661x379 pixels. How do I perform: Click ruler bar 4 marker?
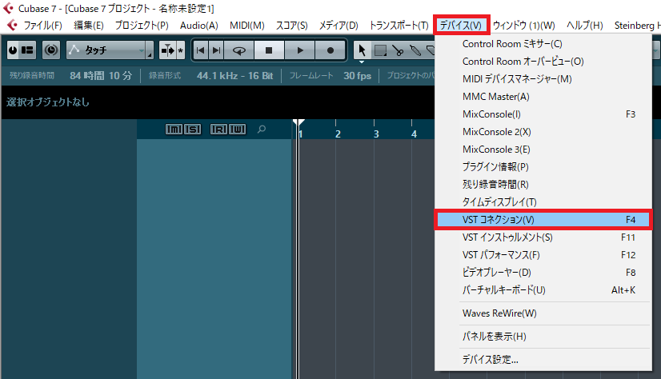coord(414,134)
